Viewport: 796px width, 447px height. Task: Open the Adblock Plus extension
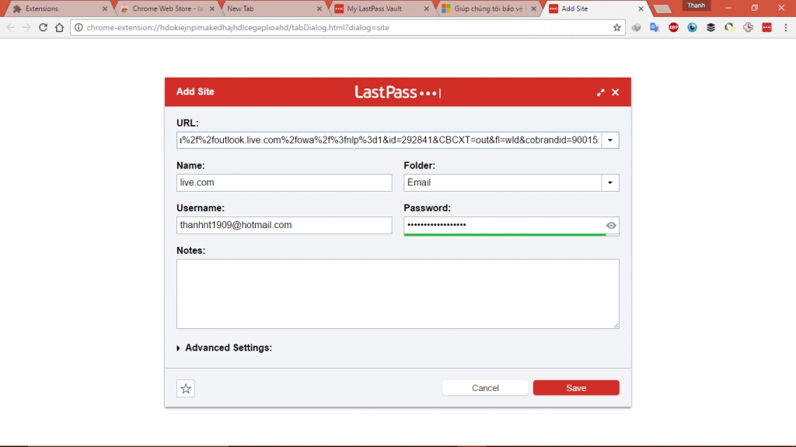coord(674,27)
